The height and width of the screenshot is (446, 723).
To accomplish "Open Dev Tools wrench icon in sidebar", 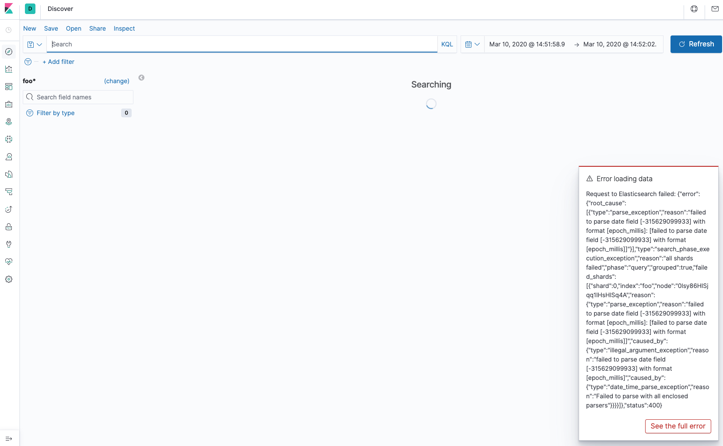I will [9, 244].
